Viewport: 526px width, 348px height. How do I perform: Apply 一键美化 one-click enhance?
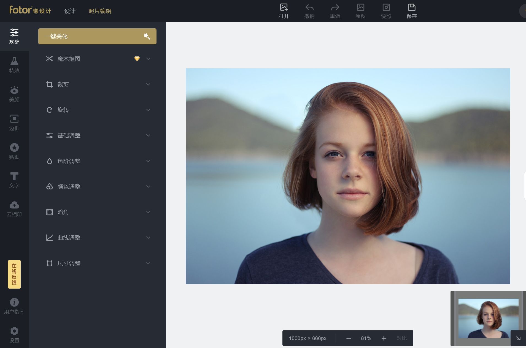click(97, 36)
